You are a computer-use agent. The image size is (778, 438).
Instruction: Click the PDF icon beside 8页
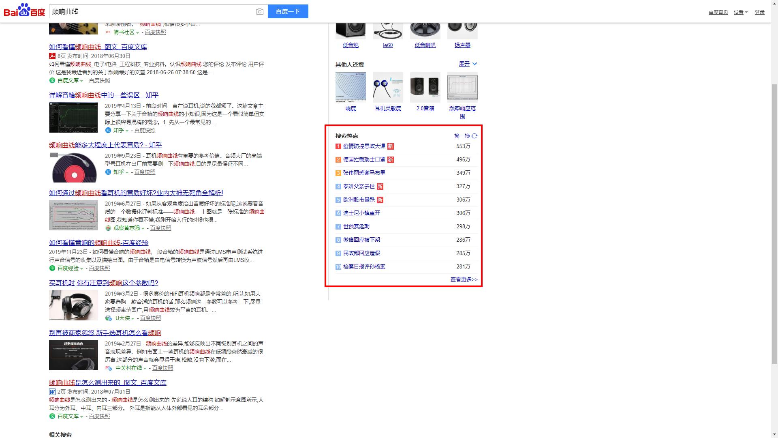[x=52, y=56]
